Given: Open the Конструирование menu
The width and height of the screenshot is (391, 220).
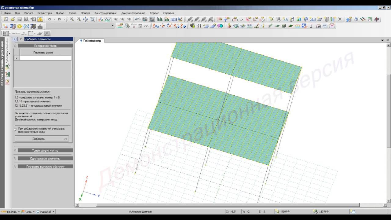Looking at the screenshot, I should [105, 13].
